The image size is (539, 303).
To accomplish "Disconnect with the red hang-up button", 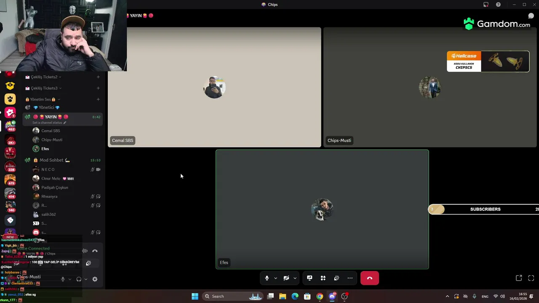I will tap(370, 278).
